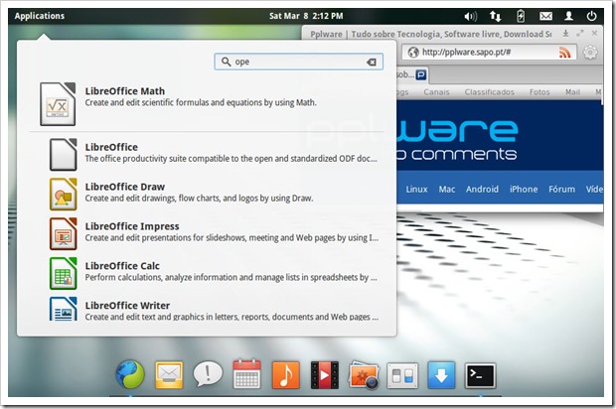Viewport: 616px width, 409px height.
Task: Click the download arrow icon in browser title bar
Action: (565, 34)
